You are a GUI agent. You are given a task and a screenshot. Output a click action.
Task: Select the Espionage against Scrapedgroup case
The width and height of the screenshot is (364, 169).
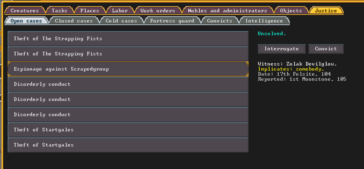point(128,69)
